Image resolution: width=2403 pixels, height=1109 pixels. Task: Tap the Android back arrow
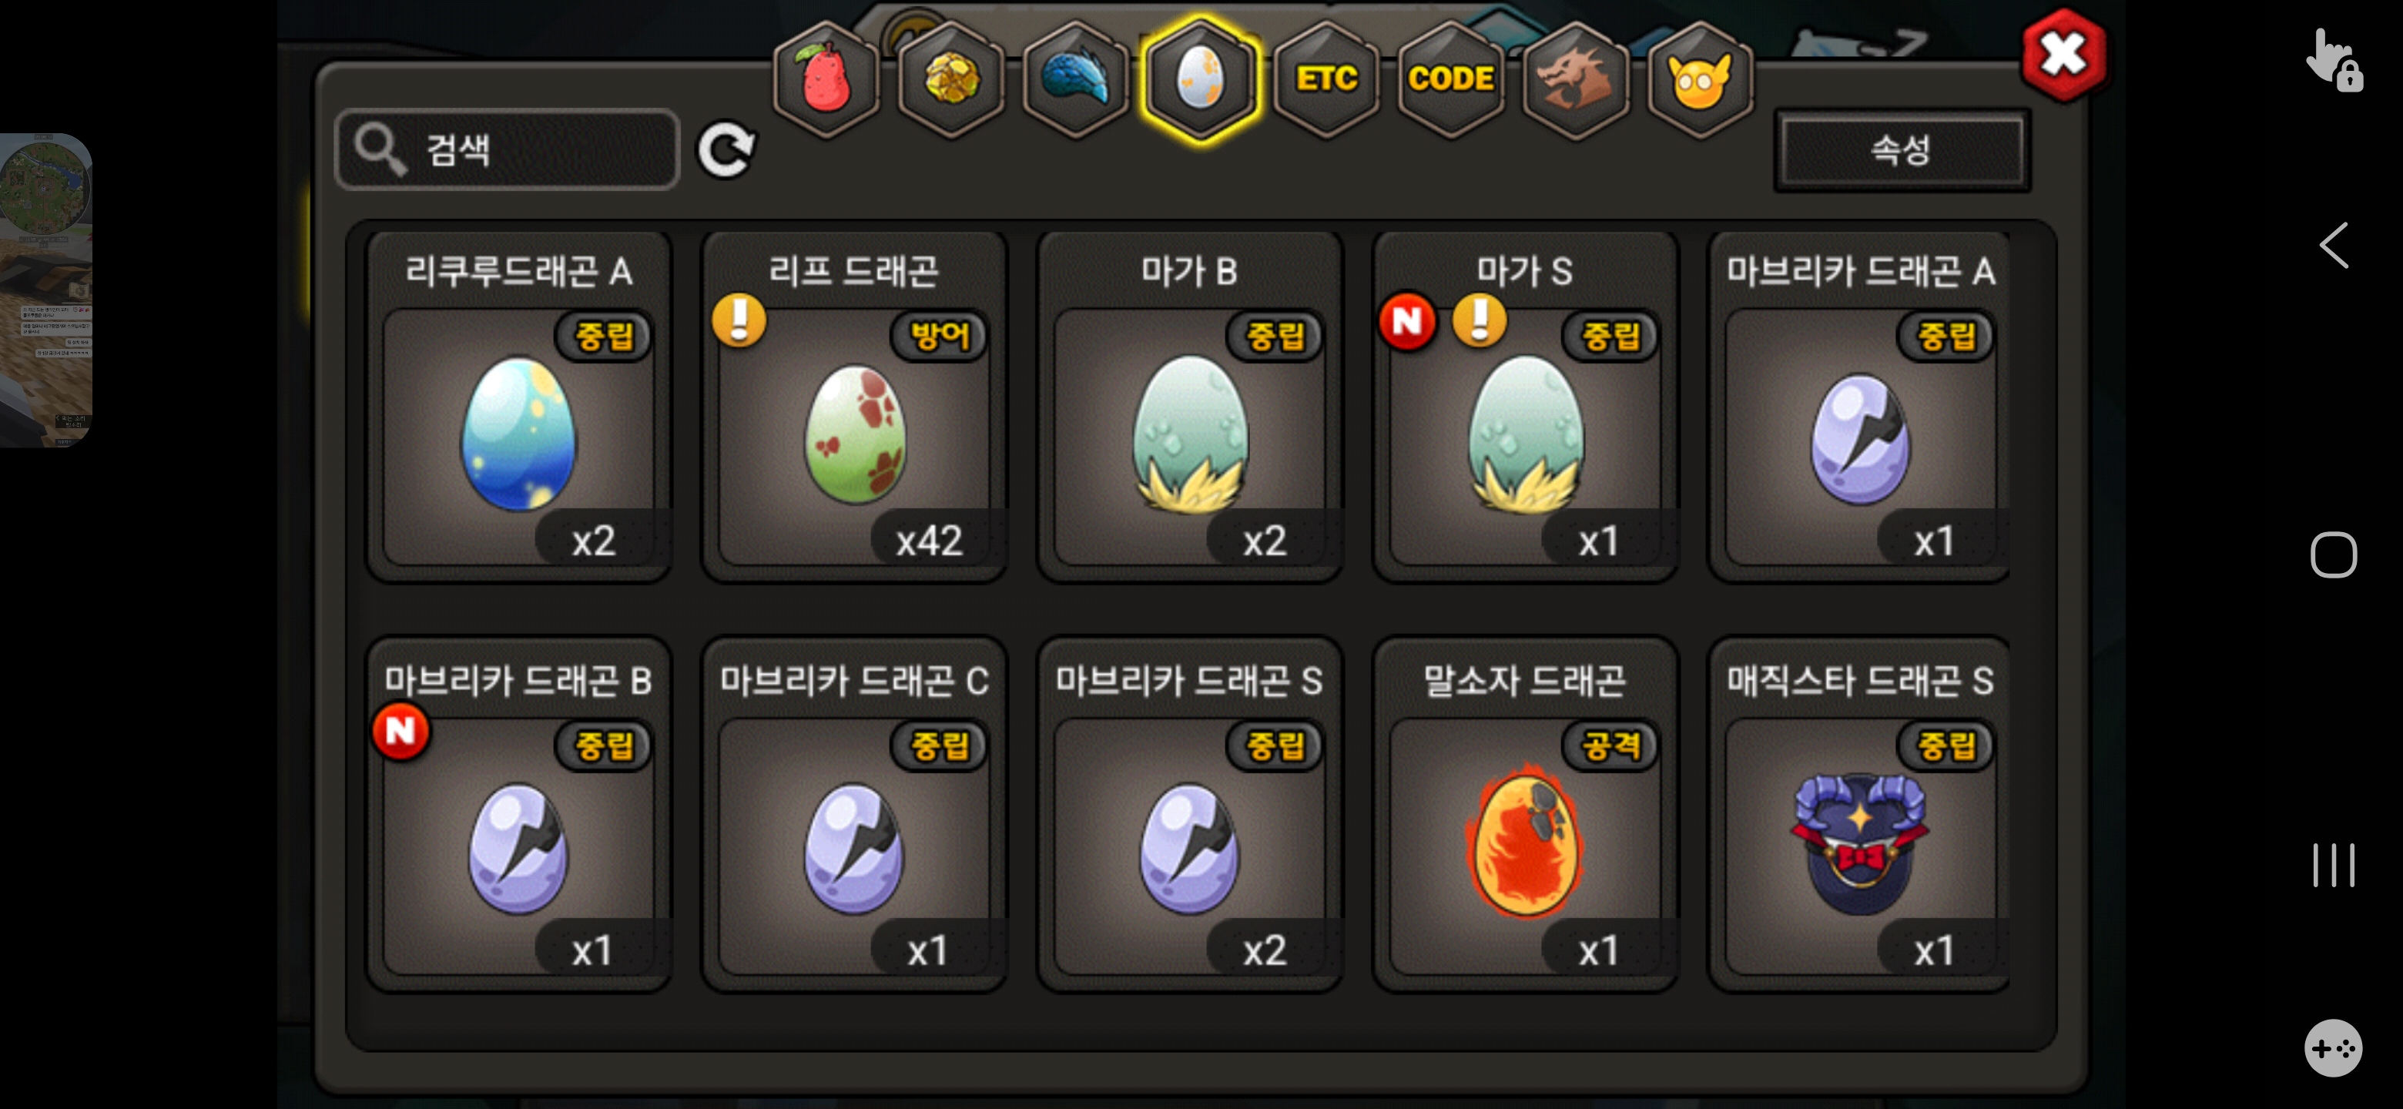click(x=2333, y=246)
